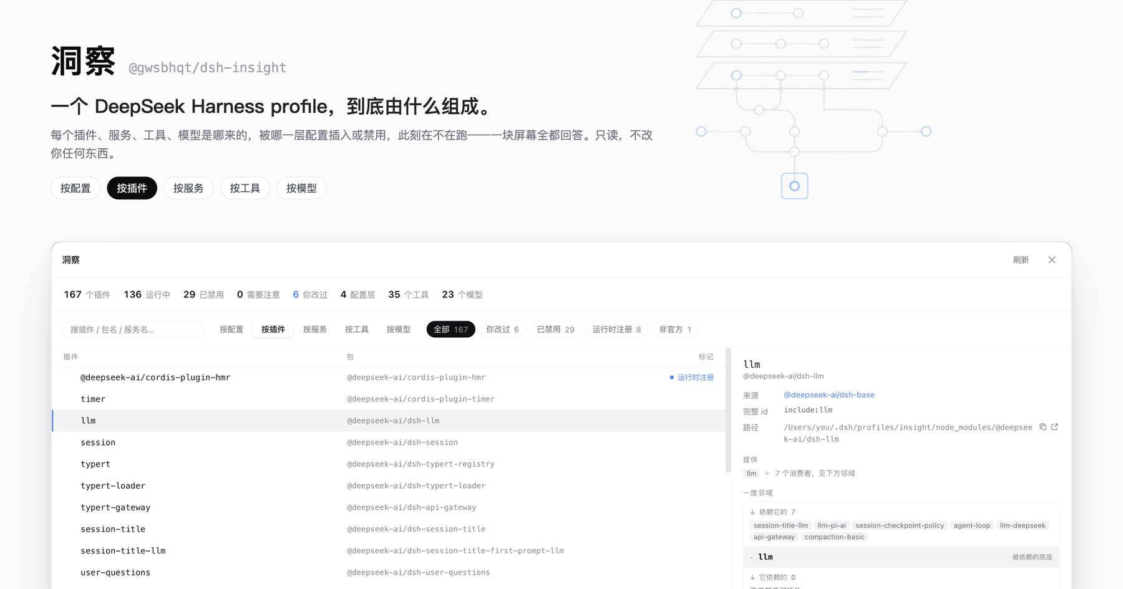The image size is (1123, 589).
Task: Click the 刷新 refresh button
Action: tap(1021, 260)
